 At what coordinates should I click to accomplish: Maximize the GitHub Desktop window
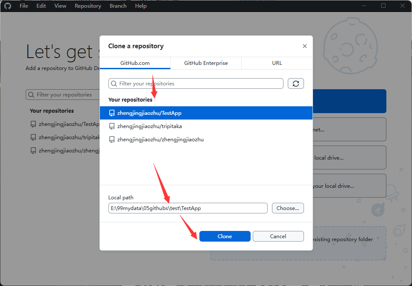(383, 6)
